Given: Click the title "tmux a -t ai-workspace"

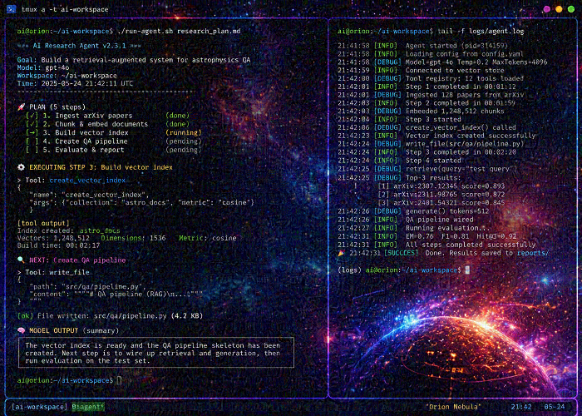Looking at the screenshot, I should pos(65,9).
